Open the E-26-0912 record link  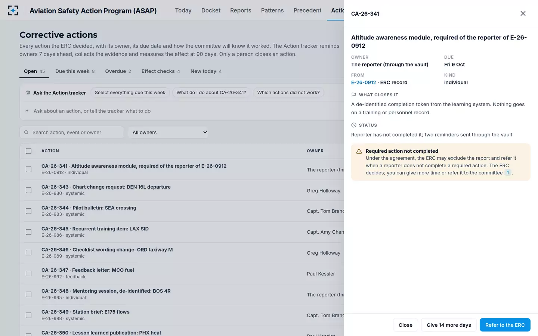(364, 83)
